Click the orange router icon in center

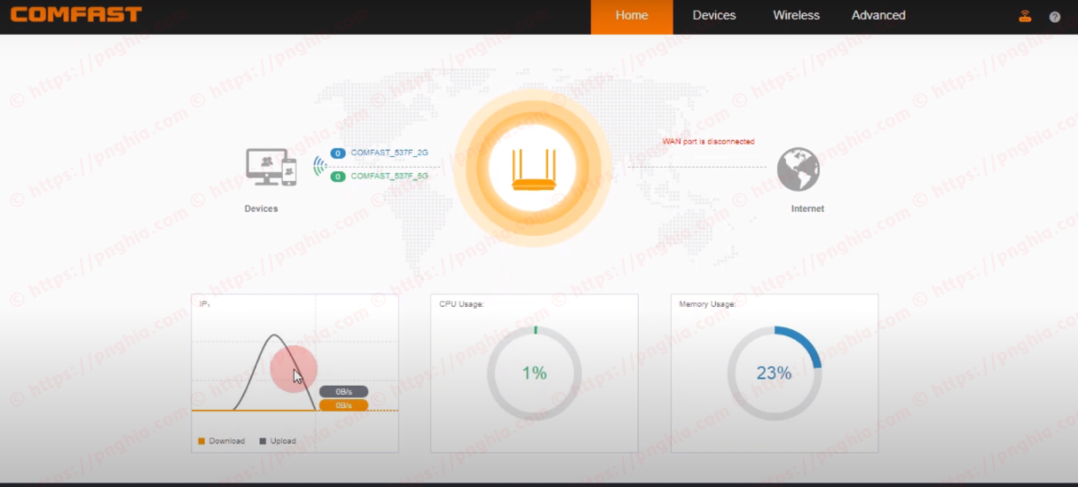click(533, 170)
